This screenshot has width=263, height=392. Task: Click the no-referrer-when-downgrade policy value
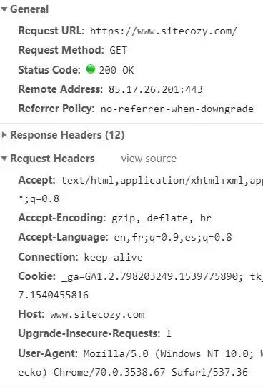177,109
